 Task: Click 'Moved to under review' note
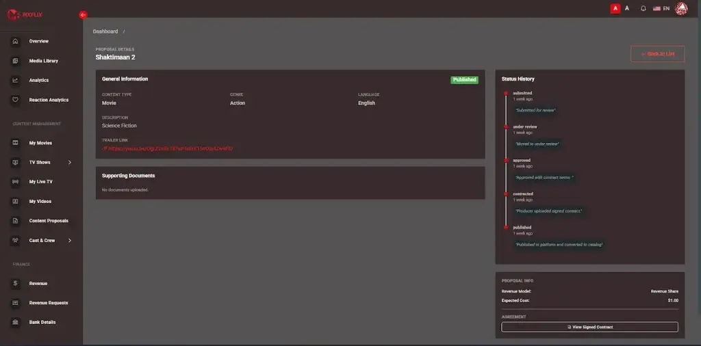(x=537, y=144)
